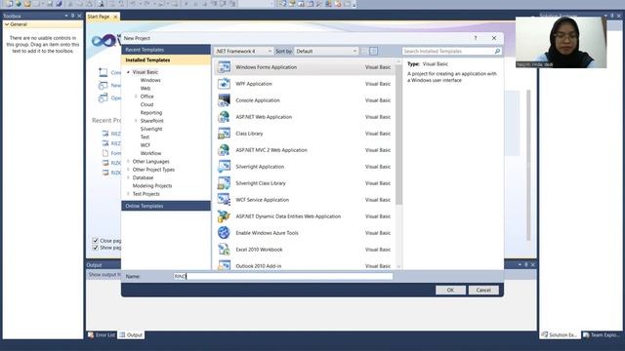Viewport: 625px width, 351px height.
Task: Expand the SharePoint tree node
Action: (x=136, y=121)
